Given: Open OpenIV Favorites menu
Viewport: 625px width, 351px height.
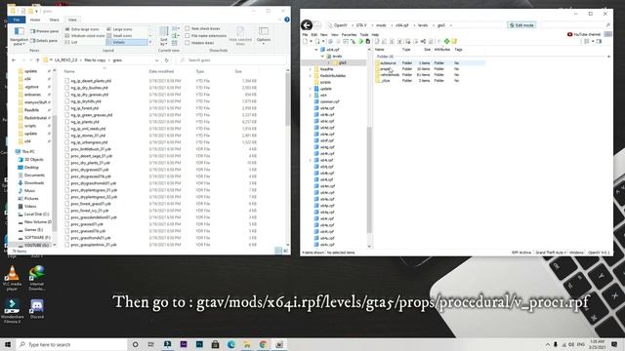Looking at the screenshot, I should (349, 35).
